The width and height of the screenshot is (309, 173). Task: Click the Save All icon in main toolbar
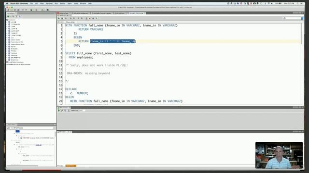pyautogui.click(x=18, y=10)
